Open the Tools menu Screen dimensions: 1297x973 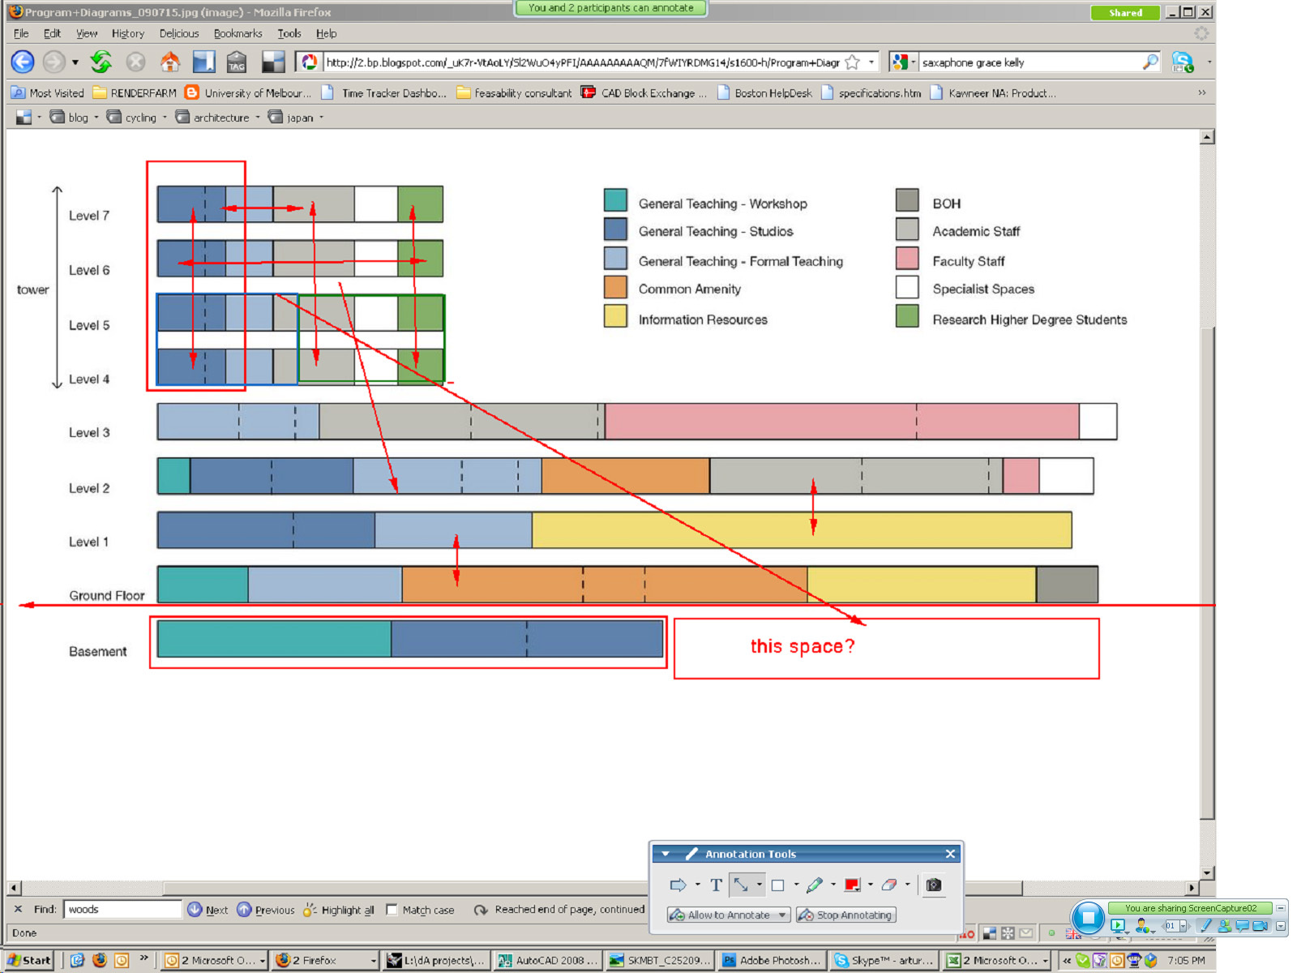[289, 33]
